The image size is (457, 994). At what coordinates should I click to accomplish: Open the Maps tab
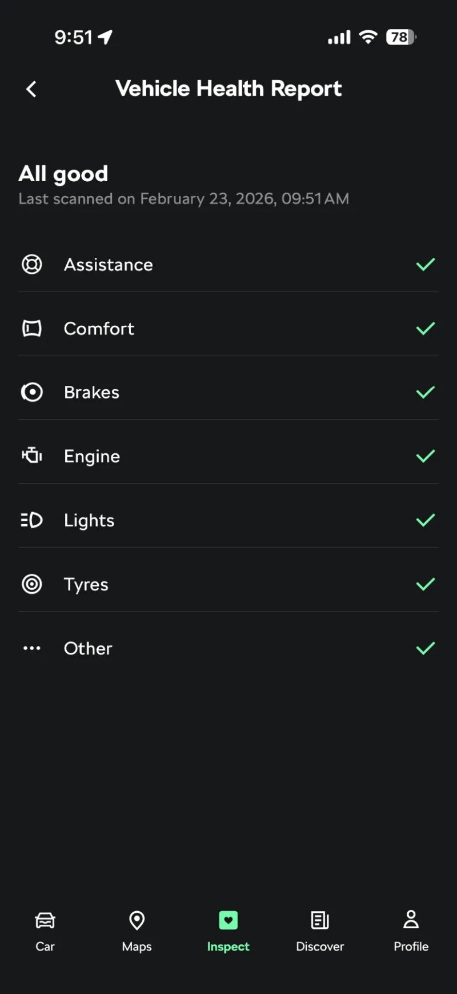(x=137, y=931)
